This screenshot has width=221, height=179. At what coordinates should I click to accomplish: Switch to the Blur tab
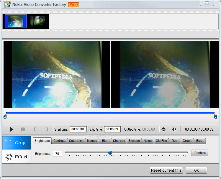(x=105, y=141)
